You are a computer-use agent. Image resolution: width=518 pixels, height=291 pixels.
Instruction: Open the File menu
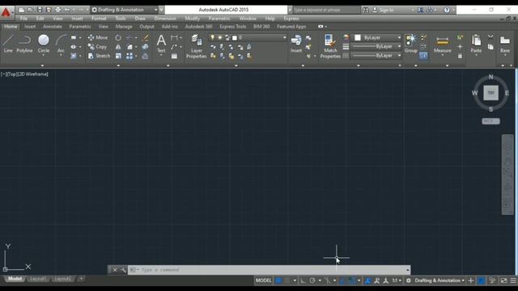tap(23, 19)
